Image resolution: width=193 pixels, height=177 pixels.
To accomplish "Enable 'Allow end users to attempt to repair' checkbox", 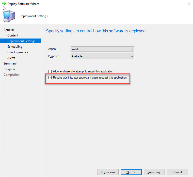I will click(x=50, y=71).
